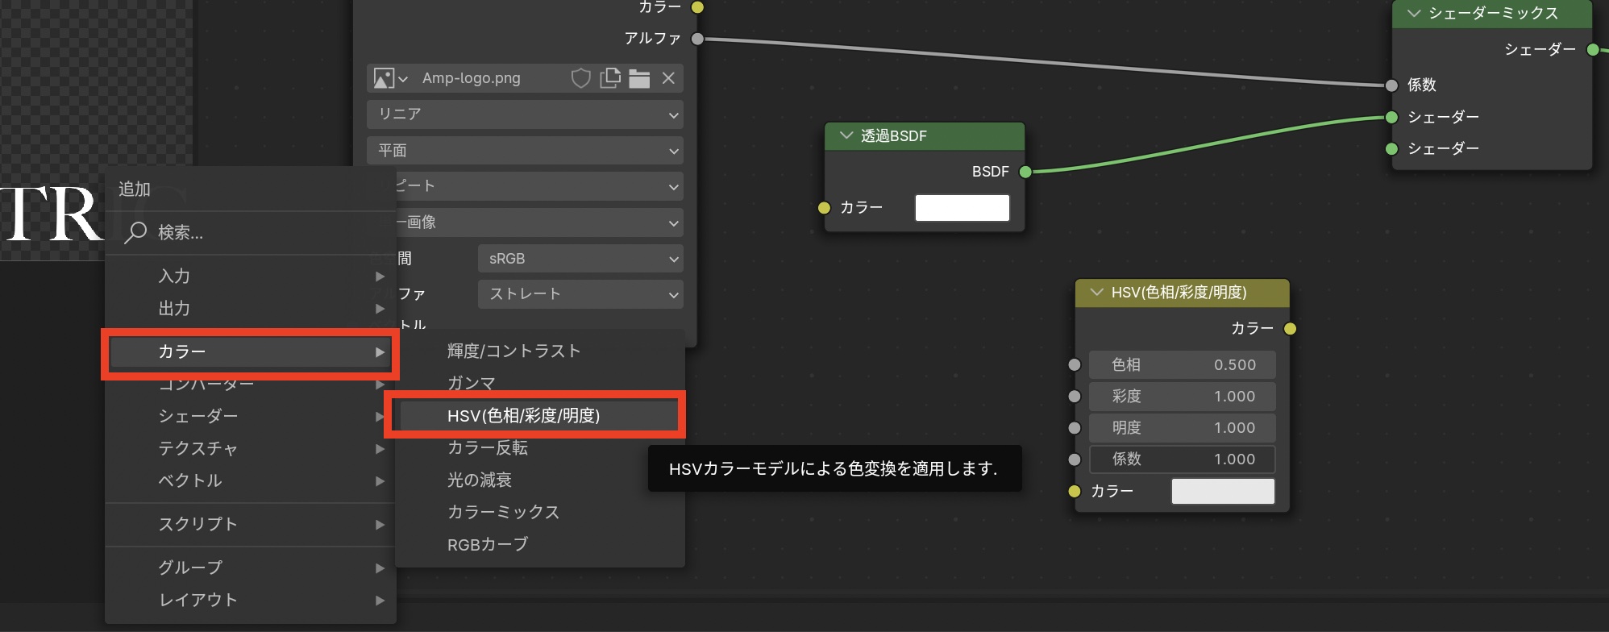Click the HSV カラー output socket
This screenshot has width=1609, height=632.
pyautogui.click(x=1290, y=329)
